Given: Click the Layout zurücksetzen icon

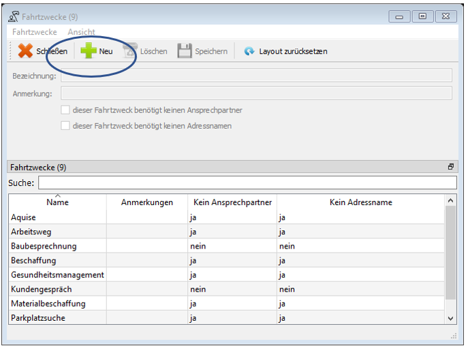Looking at the screenshot, I should (x=249, y=51).
